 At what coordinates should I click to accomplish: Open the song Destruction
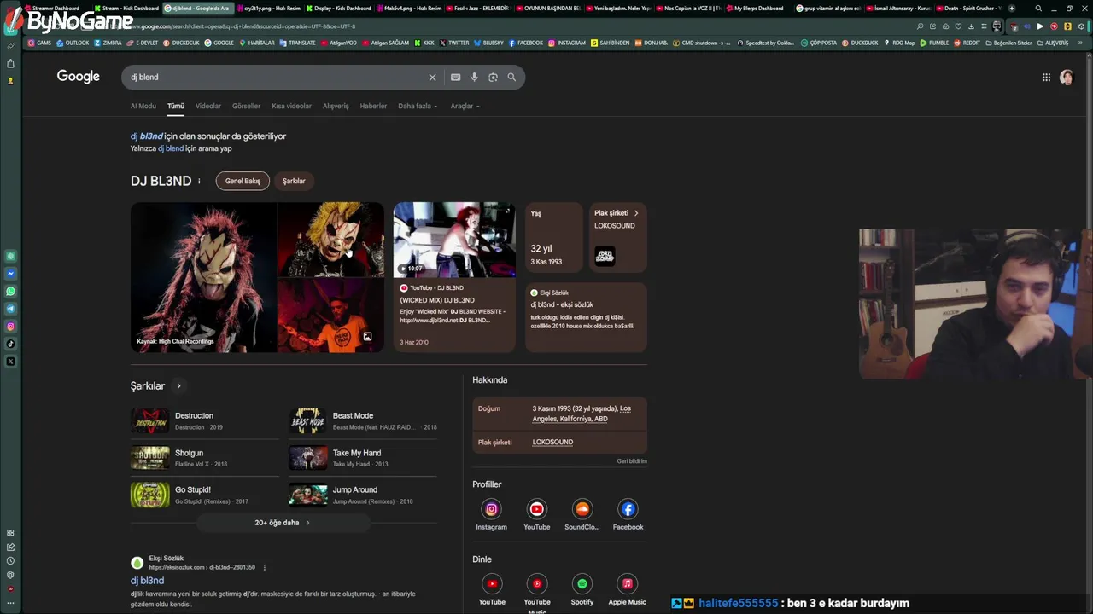click(205, 420)
